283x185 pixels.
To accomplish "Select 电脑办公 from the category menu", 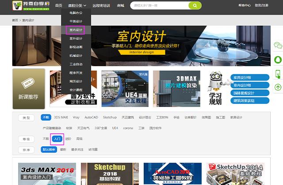I will (x=76, y=13).
